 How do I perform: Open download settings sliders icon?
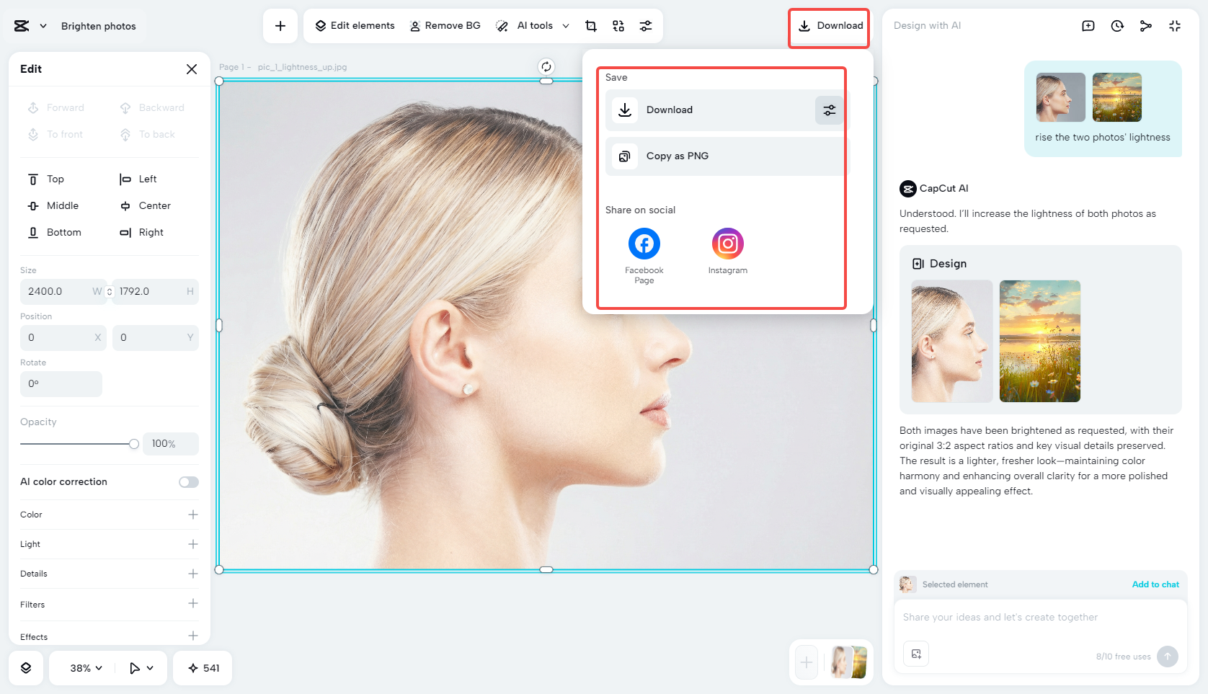pyautogui.click(x=830, y=110)
